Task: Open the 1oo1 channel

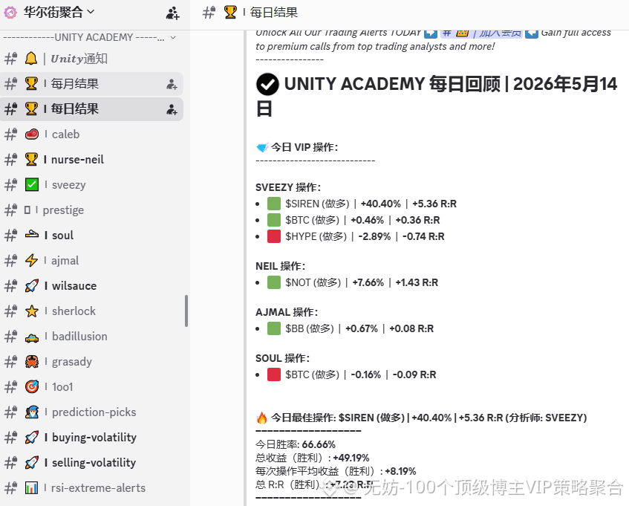Action: 91,387
